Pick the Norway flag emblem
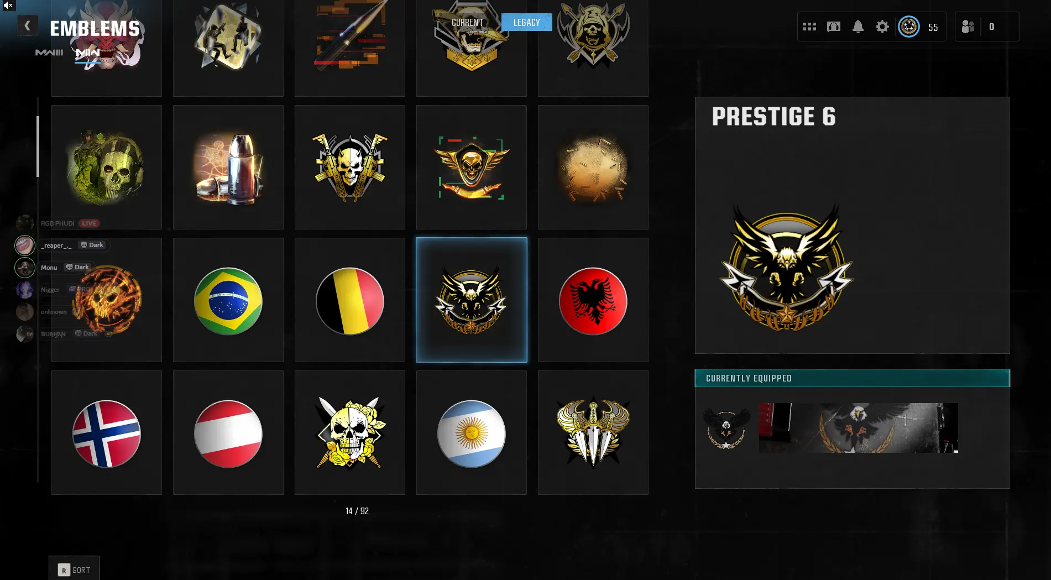 coord(107,433)
